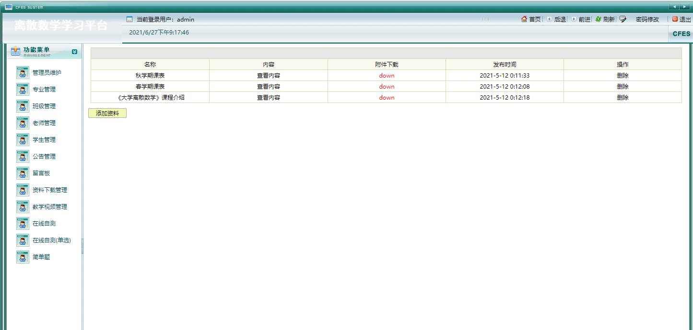693x330 pixels.
Task: Open 留言板 menu item
Action: click(x=41, y=173)
